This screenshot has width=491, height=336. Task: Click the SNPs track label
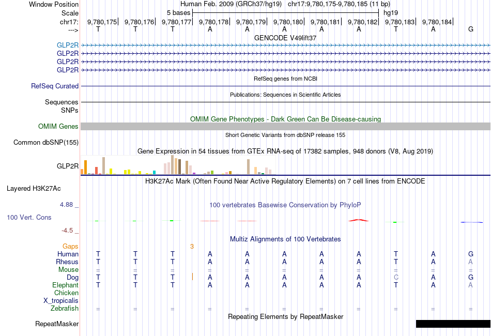coord(70,110)
